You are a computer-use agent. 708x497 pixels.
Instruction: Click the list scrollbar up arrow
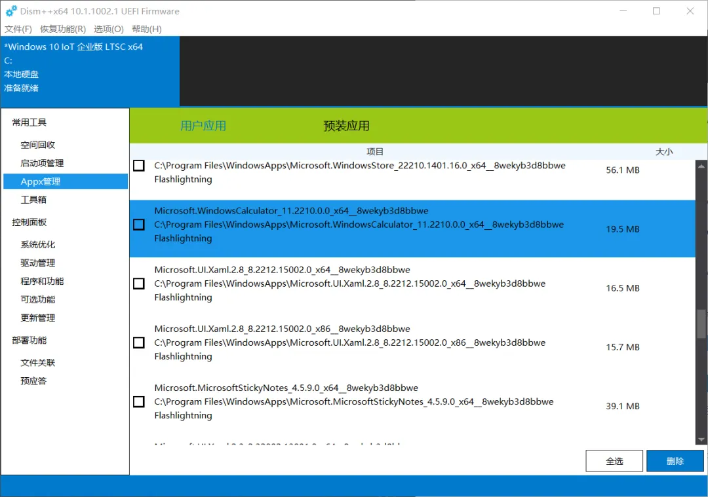(701, 166)
